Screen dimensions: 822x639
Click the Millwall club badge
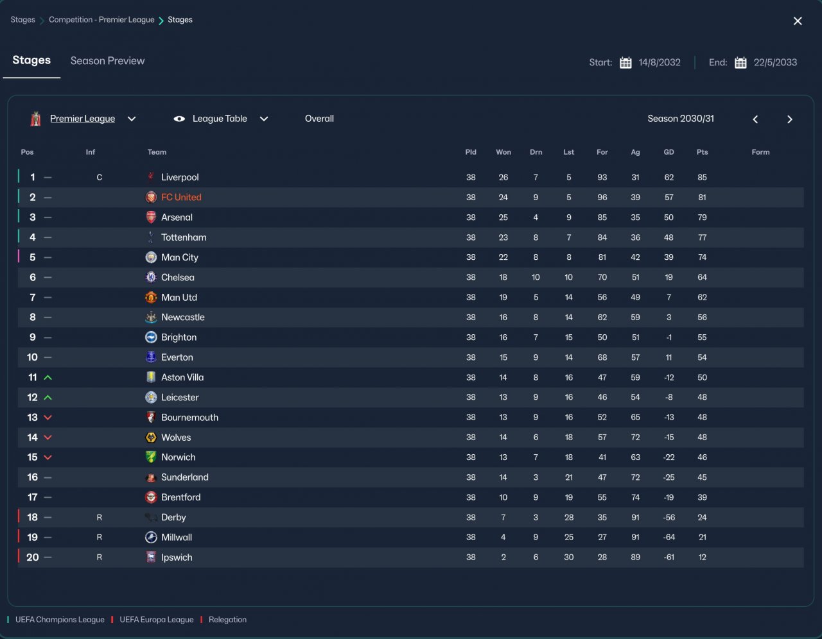tap(151, 537)
